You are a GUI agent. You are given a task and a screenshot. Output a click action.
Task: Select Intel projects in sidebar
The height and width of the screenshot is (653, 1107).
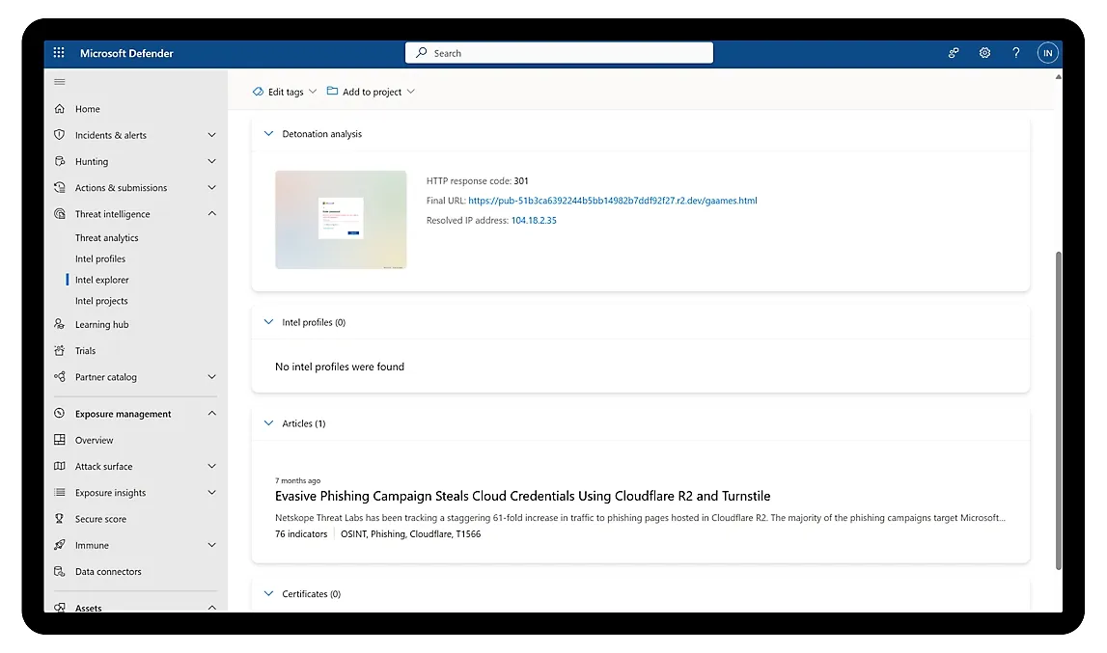[x=101, y=301]
